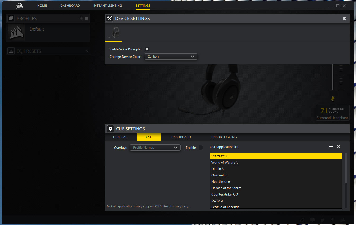
Task: Open the support headset icon in footer
Action: click(303, 220)
